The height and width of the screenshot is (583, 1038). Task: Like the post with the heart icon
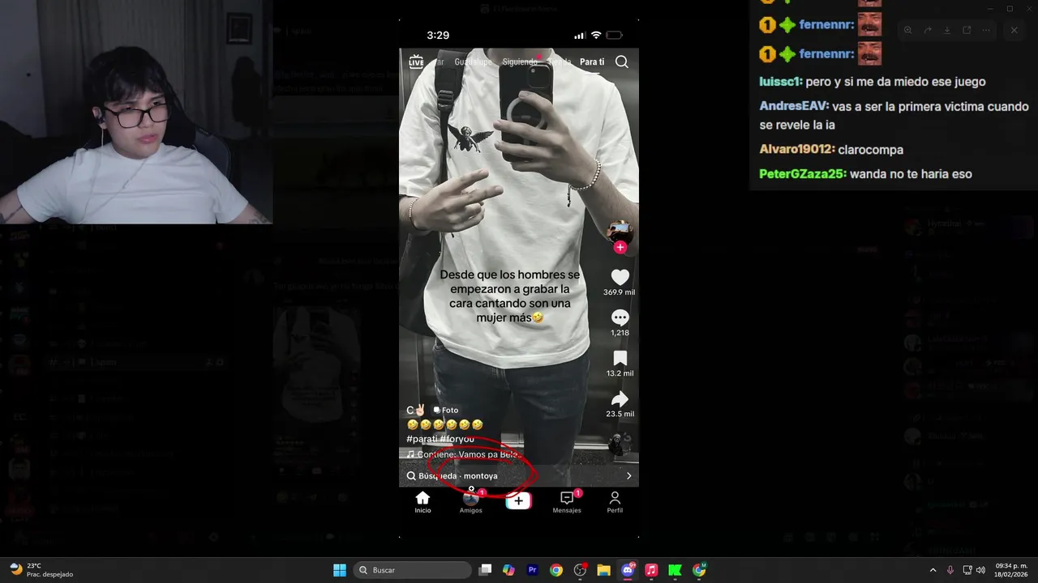(620, 277)
